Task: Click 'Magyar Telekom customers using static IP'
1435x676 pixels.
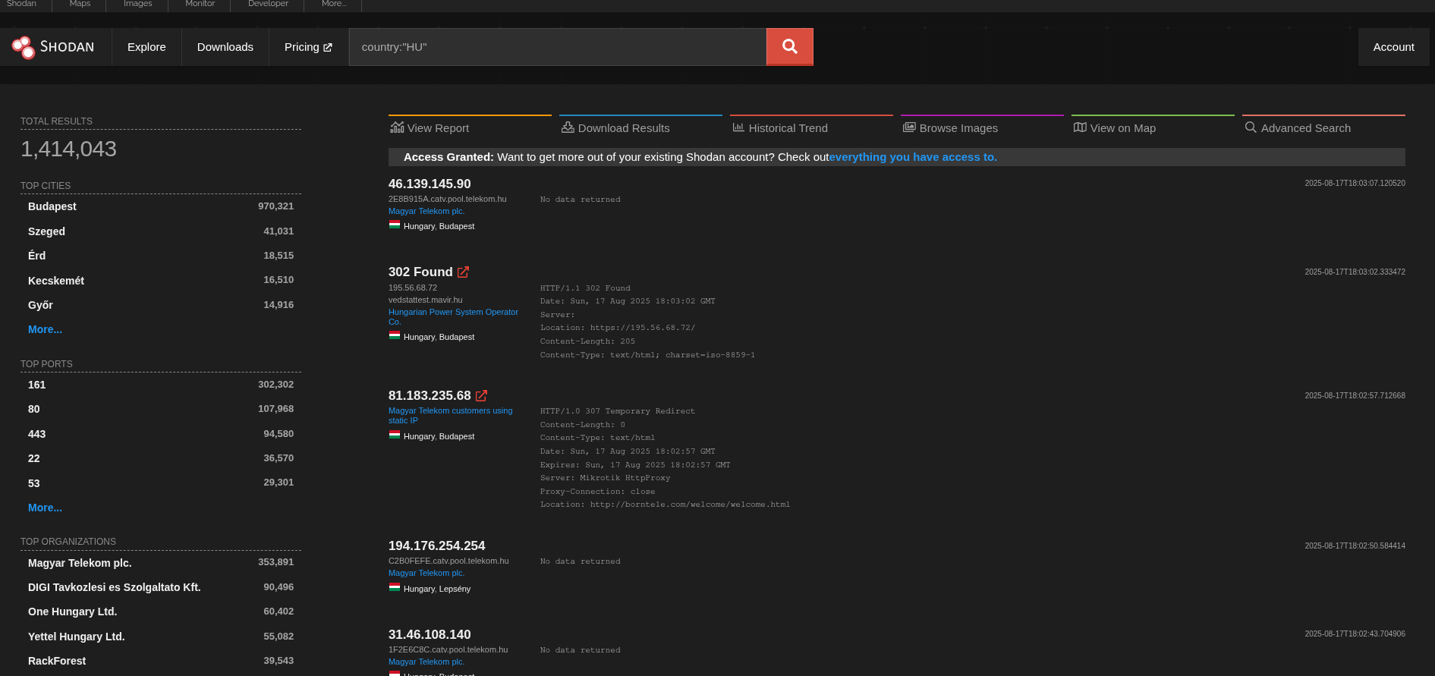Action: 450,415
